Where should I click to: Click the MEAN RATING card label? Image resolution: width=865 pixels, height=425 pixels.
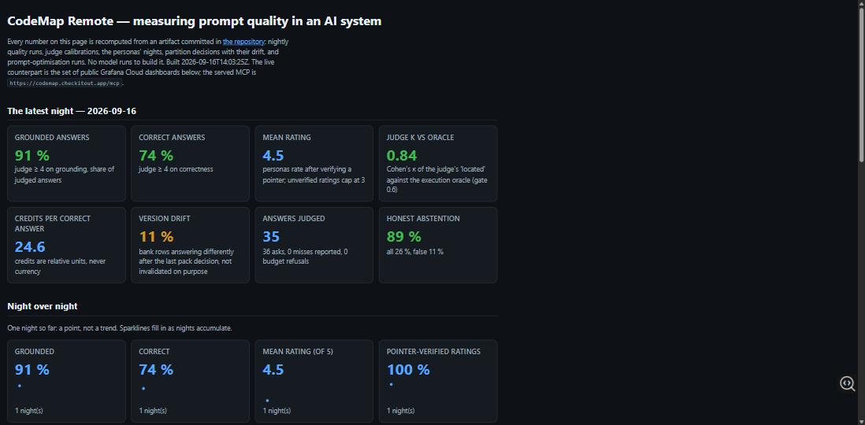[286, 137]
